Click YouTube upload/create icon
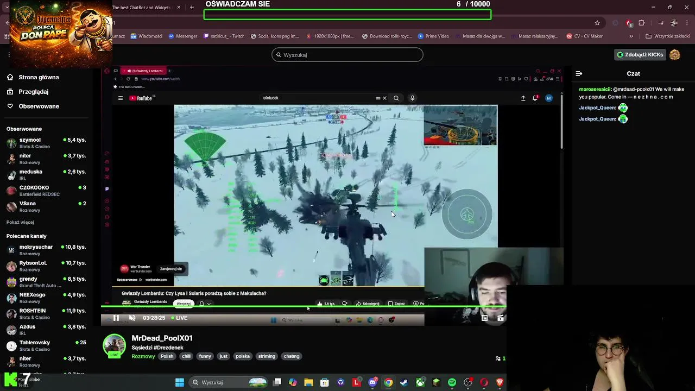This screenshot has width=695, height=391. [523, 98]
